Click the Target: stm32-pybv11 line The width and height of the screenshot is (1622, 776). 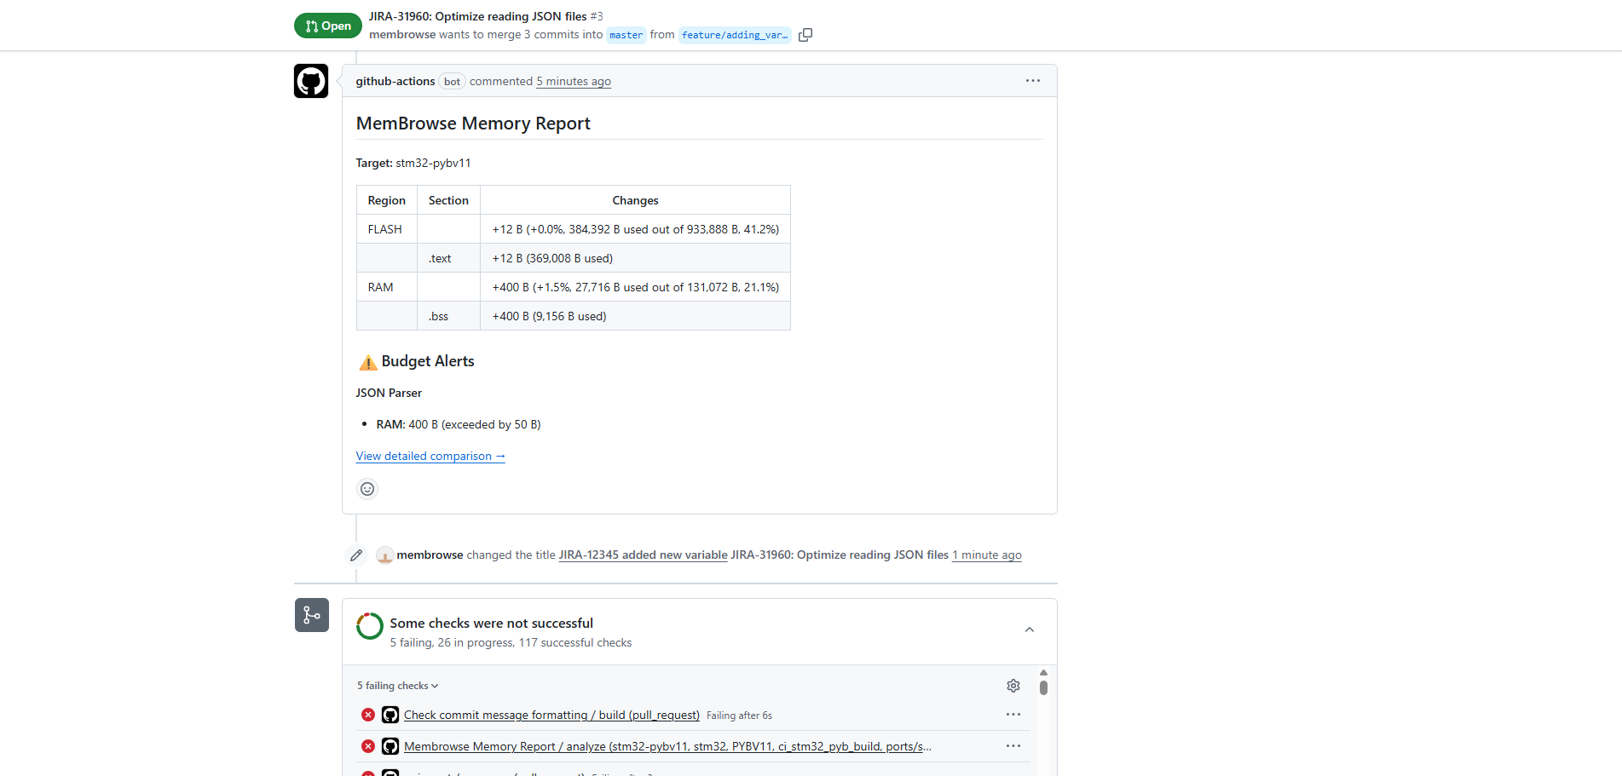[x=413, y=163]
